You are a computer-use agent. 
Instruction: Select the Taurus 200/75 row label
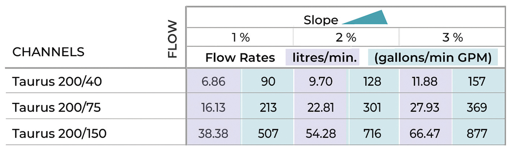click(x=57, y=107)
